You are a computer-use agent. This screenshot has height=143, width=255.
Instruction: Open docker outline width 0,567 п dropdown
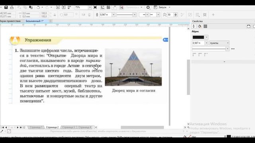coord(206,43)
